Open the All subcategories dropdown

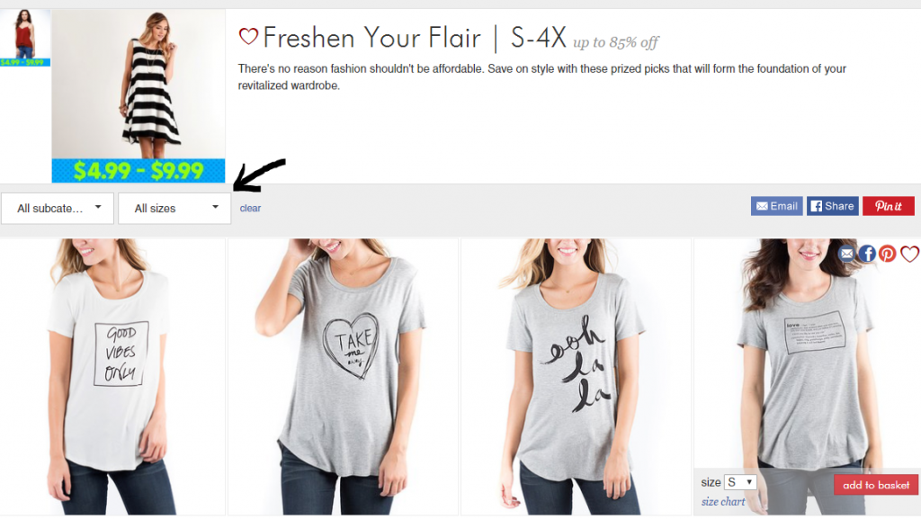[x=58, y=209]
